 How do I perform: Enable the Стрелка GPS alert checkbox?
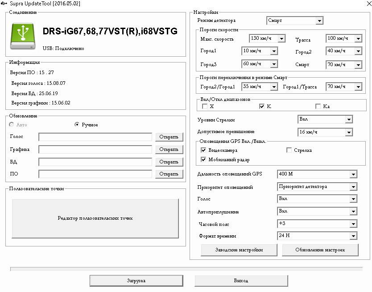tap(289, 150)
